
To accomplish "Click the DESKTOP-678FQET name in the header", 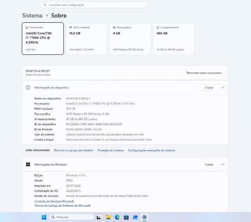I will [38, 71].
